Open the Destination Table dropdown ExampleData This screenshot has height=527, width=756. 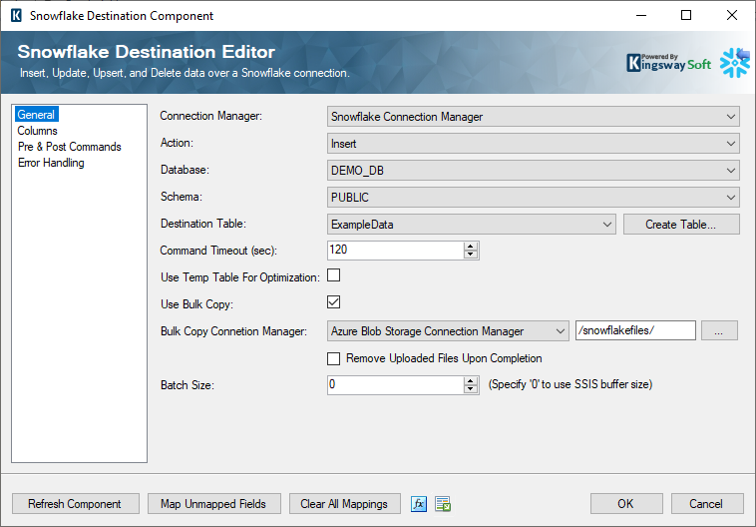click(x=472, y=225)
